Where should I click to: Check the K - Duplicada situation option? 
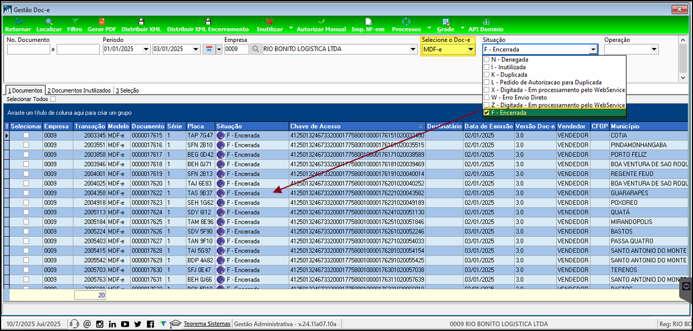pyautogui.click(x=487, y=74)
